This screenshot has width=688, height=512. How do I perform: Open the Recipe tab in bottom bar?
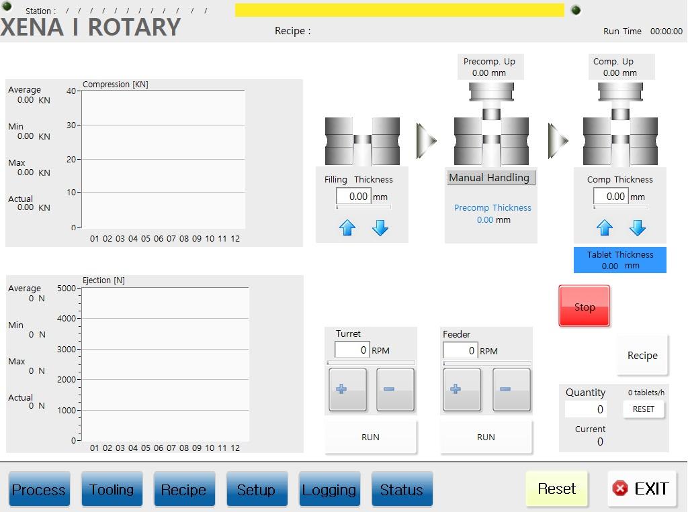pyautogui.click(x=184, y=489)
